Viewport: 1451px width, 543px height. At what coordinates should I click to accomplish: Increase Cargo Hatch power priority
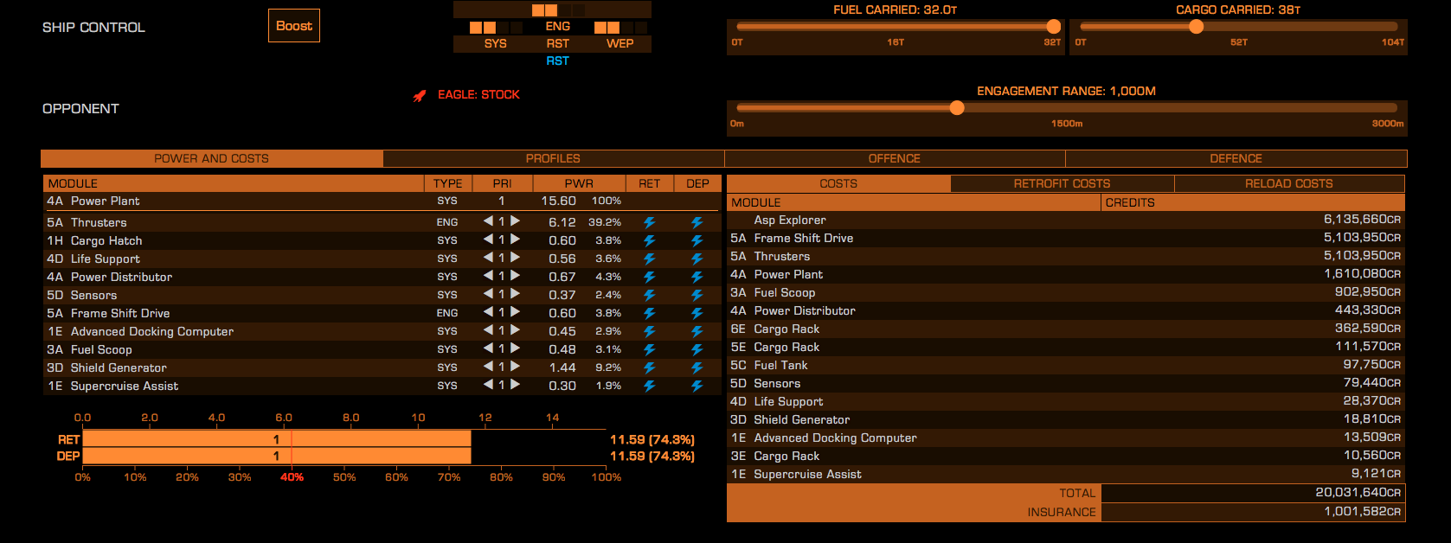click(x=515, y=240)
